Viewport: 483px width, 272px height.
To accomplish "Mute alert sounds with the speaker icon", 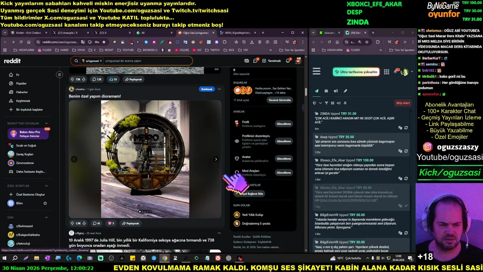I will coord(338,103).
